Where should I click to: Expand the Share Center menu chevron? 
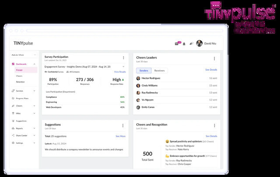click(34, 135)
